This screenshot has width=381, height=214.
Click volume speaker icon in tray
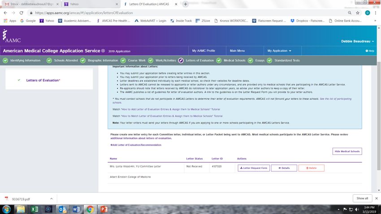(x=357, y=210)
